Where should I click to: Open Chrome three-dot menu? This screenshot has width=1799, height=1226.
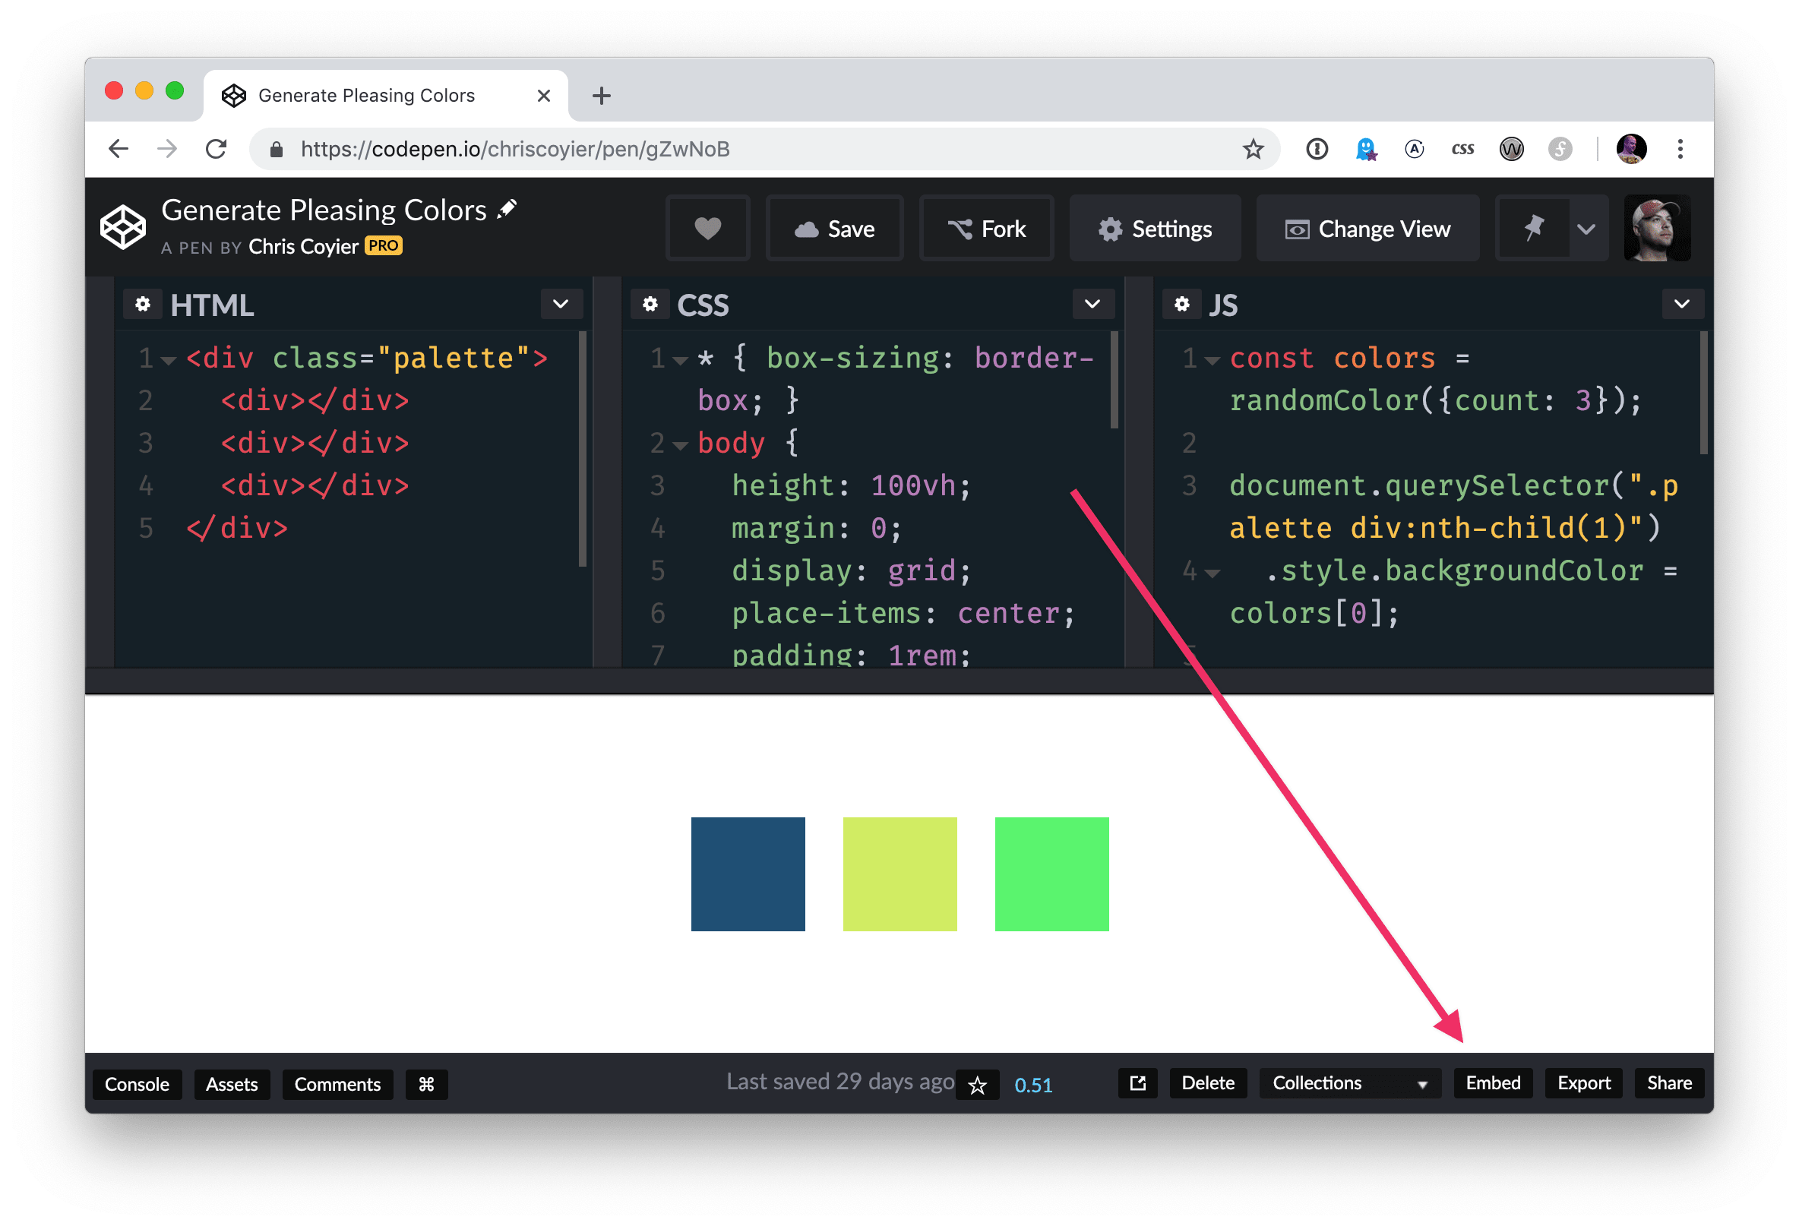click(x=1680, y=149)
